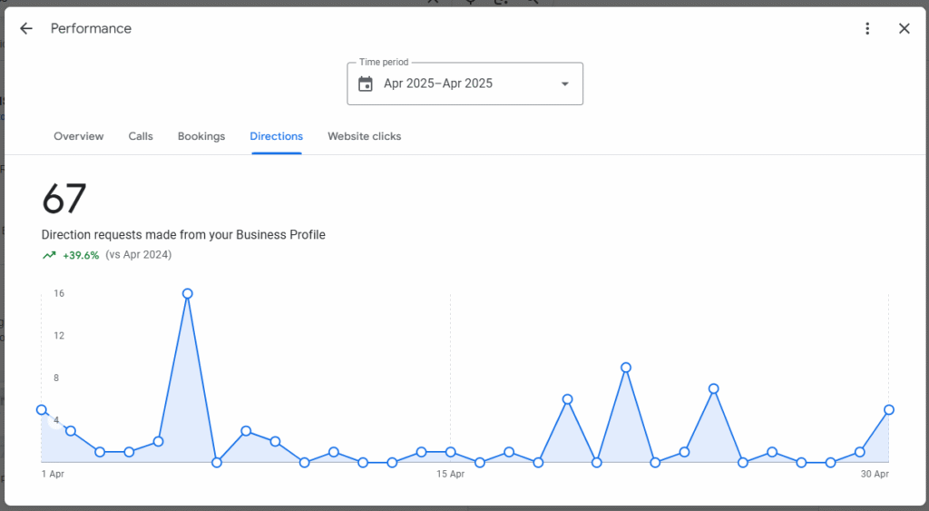Click the highest data point at 16
The width and height of the screenshot is (929, 511).
tap(187, 293)
